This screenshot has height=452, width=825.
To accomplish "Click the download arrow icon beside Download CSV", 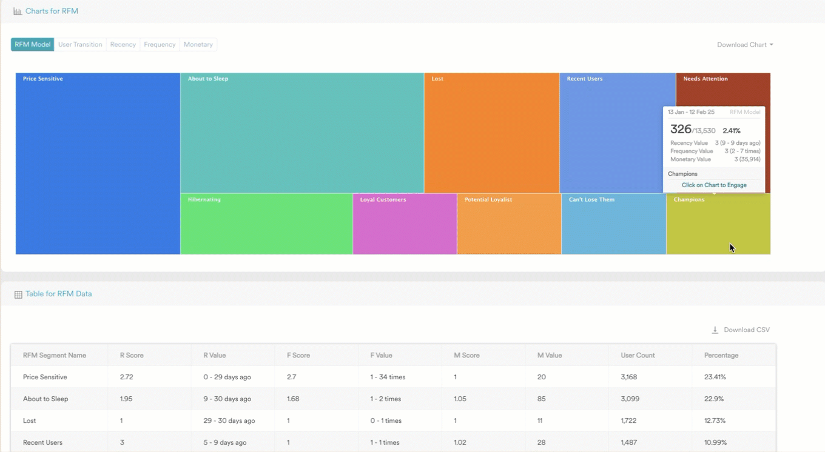I will (715, 330).
